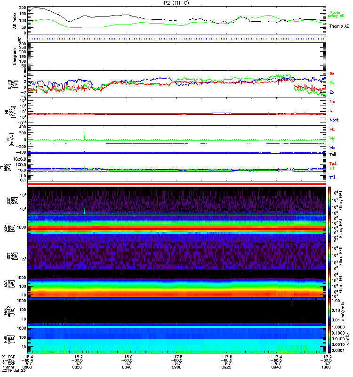This screenshot has width=353, height=377.
Task: Click the 0820 time tick label
Action: [x=77, y=367]
